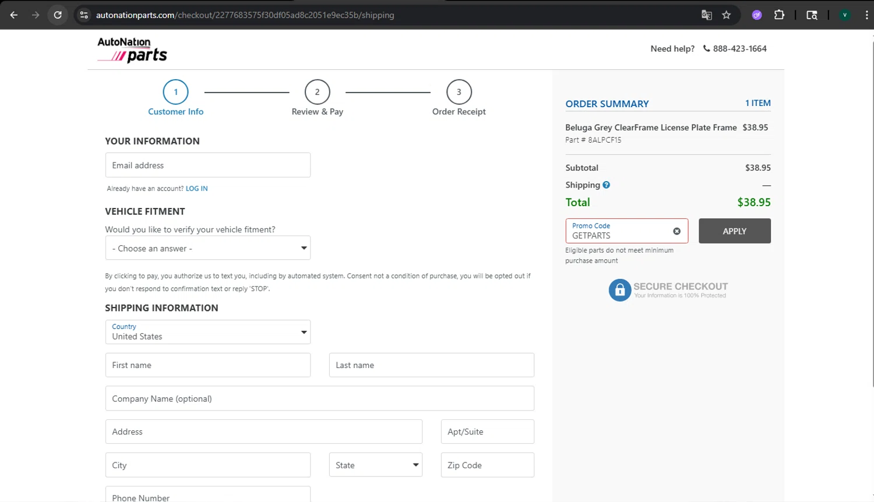Select step 2 Review & Pay
874x502 pixels.
[318, 98]
